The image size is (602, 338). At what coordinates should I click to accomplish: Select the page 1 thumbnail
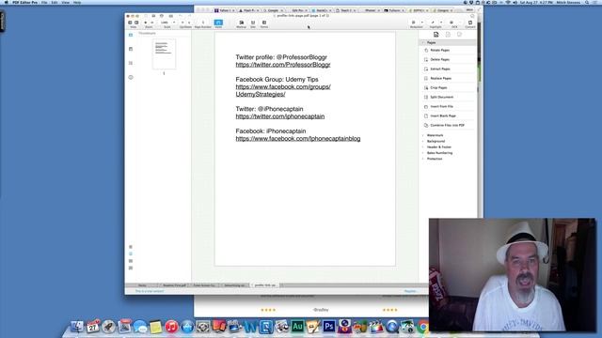(x=164, y=54)
